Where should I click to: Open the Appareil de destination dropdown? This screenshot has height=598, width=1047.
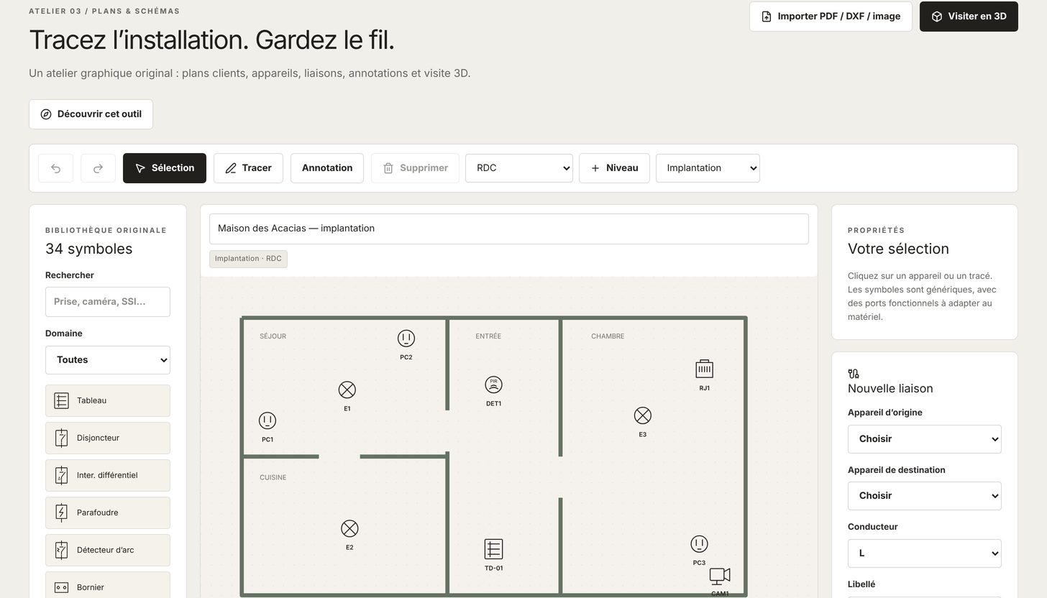925,496
